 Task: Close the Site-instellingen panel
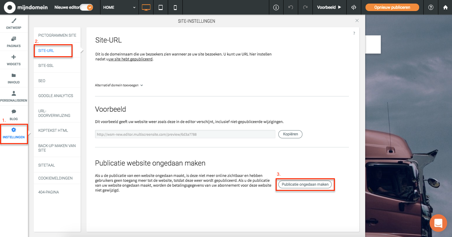[357, 20]
